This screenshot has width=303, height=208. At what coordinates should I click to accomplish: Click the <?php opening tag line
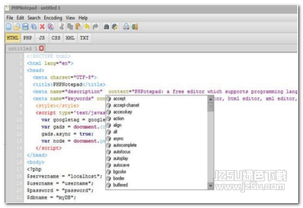pos(34,169)
